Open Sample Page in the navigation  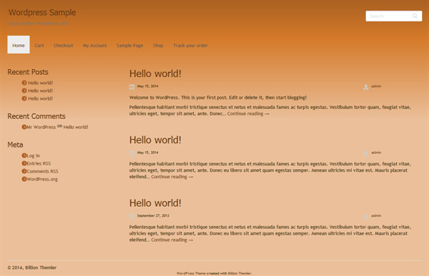tap(129, 46)
